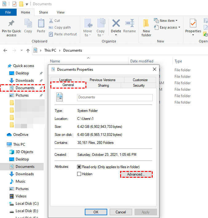208x218 pixels.
Task: Open the File menu tab
Action: (x=8, y=12)
